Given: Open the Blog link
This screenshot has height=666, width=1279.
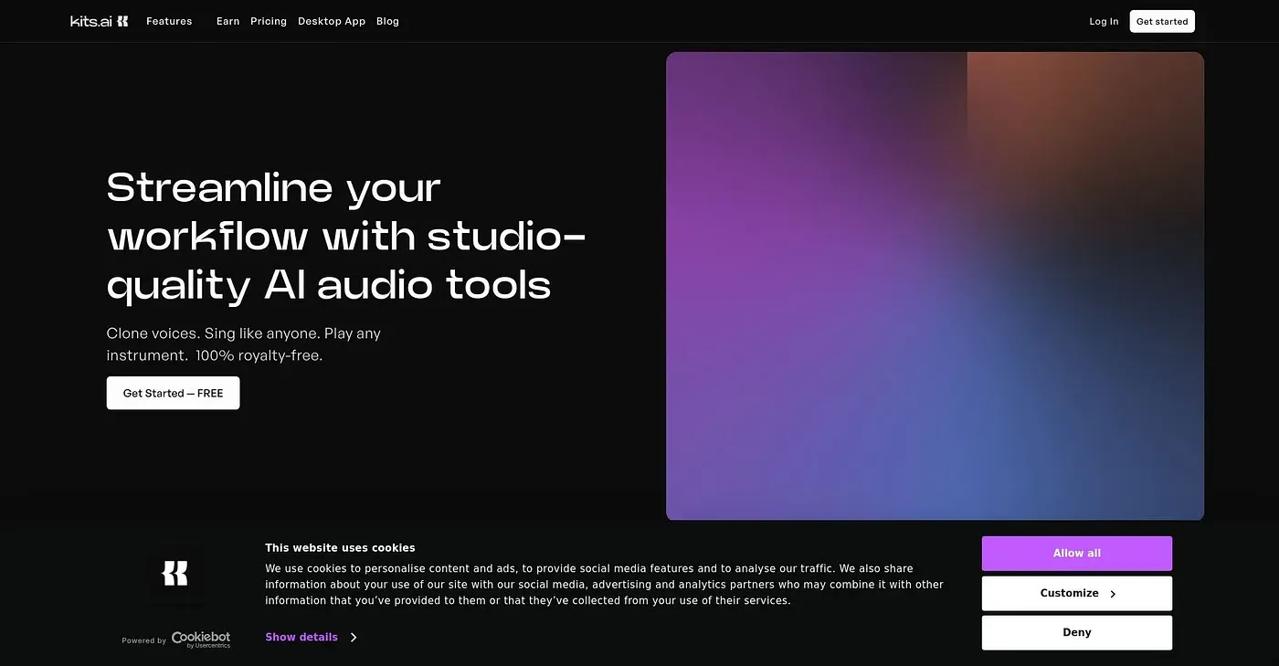Looking at the screenshot, I should (x=387, y=21).
